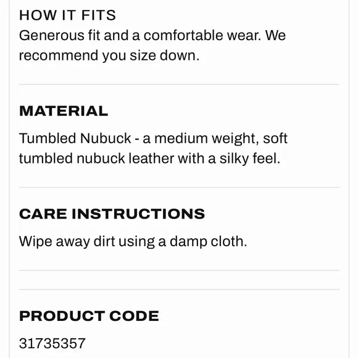The height and width of the screenshot is (358, 358).
Task: Click divider line above PRODUCT CODE heading
Action: pos(179,289)
